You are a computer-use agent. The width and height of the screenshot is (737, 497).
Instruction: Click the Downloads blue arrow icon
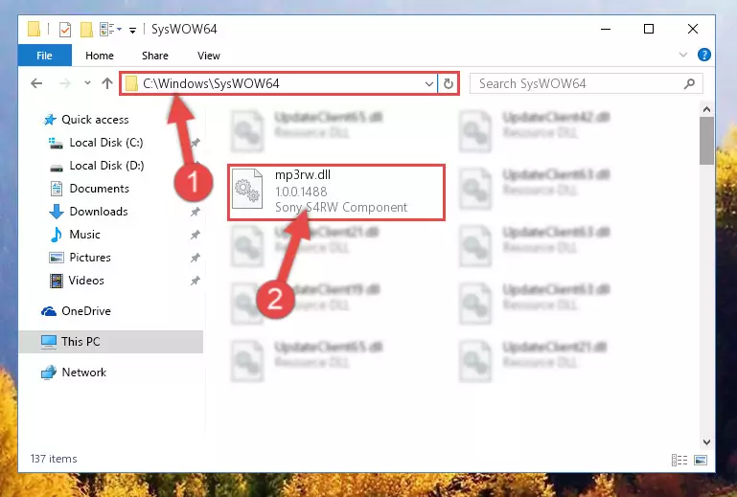tap(57, 212)
